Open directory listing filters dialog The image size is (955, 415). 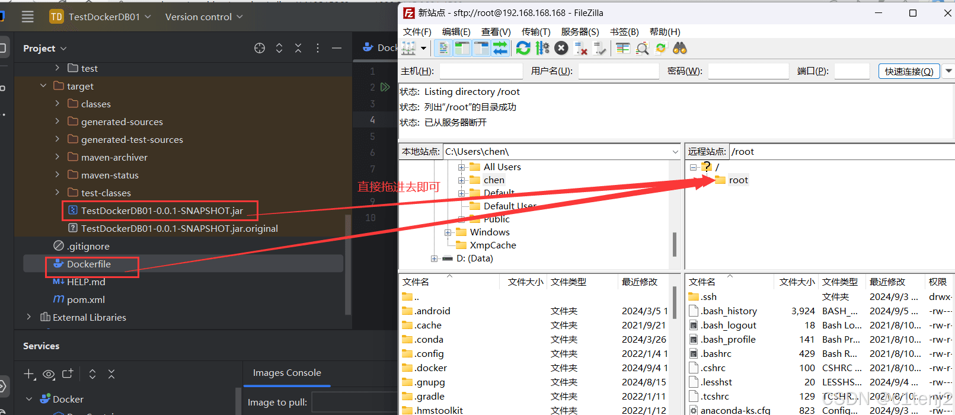[622, 48]
